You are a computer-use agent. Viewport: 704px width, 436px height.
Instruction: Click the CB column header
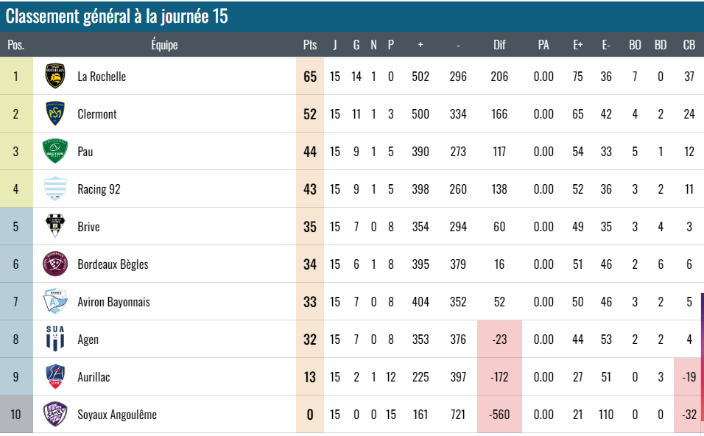point(689,45)
